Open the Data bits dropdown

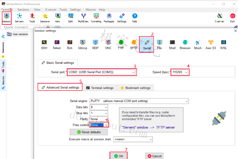[99, 107]
